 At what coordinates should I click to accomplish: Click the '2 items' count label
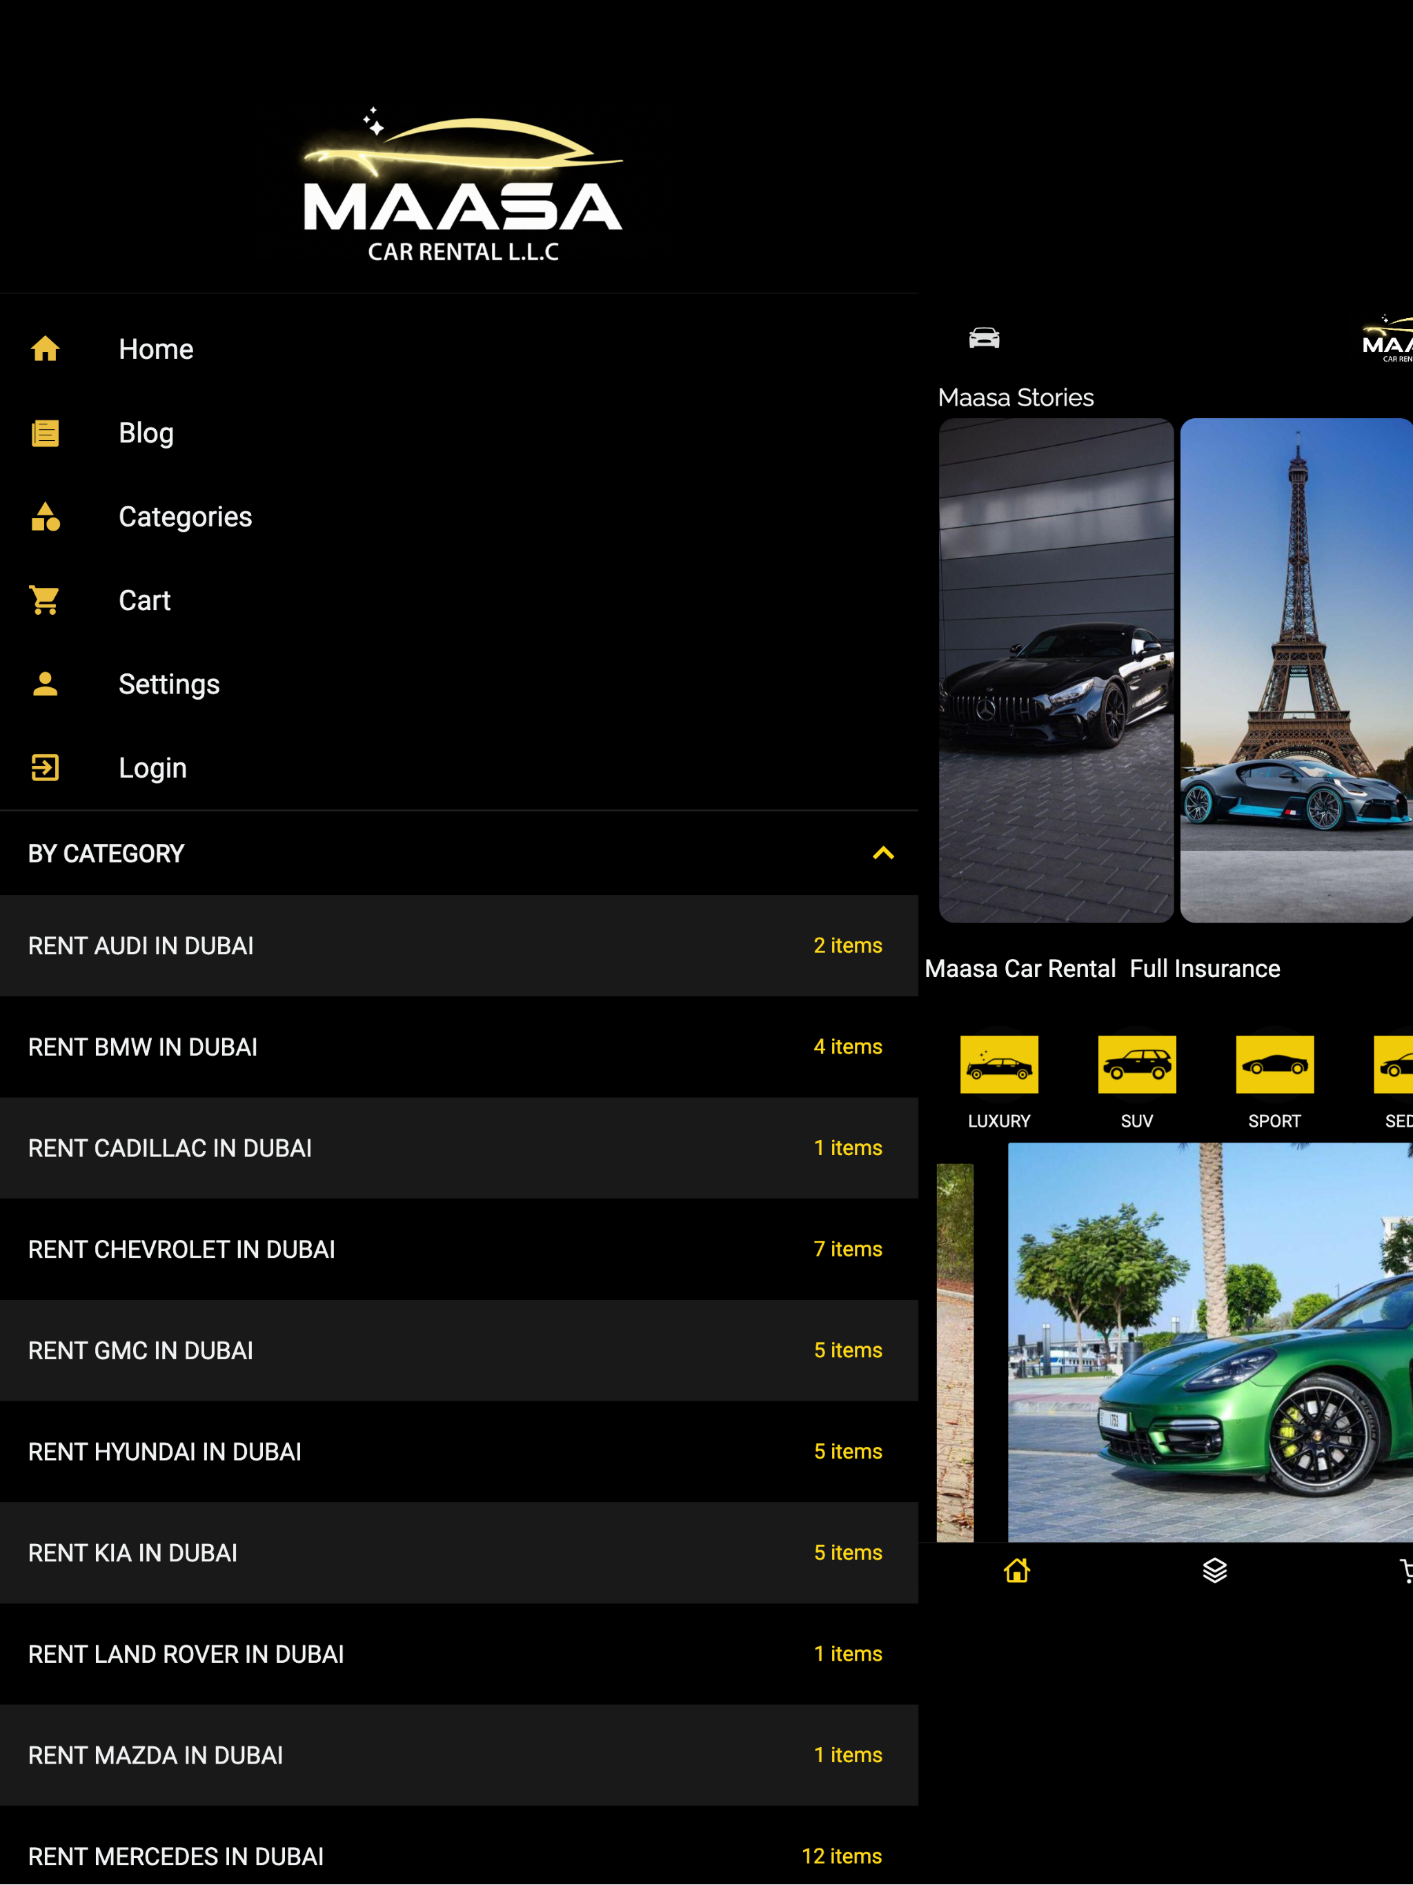[x=848, y=945]
